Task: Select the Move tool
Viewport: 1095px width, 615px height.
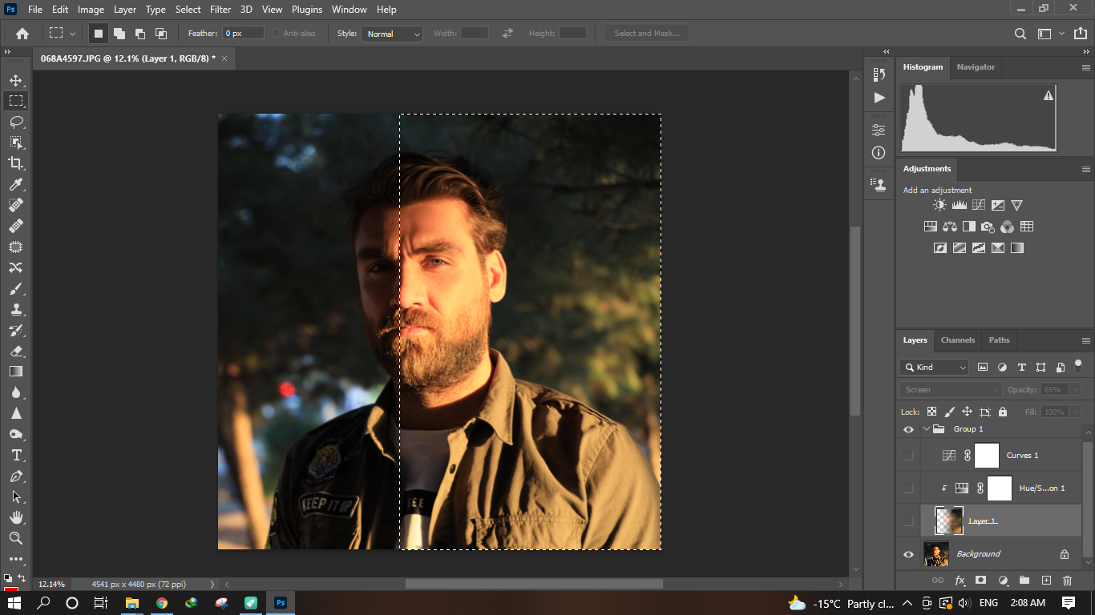Action: pos(16,80)
